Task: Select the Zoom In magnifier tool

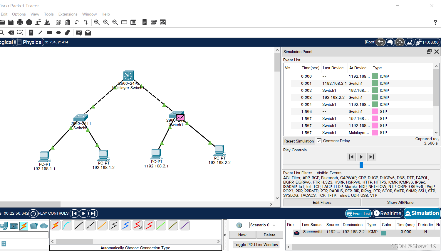Action: [x=97, y=22]
